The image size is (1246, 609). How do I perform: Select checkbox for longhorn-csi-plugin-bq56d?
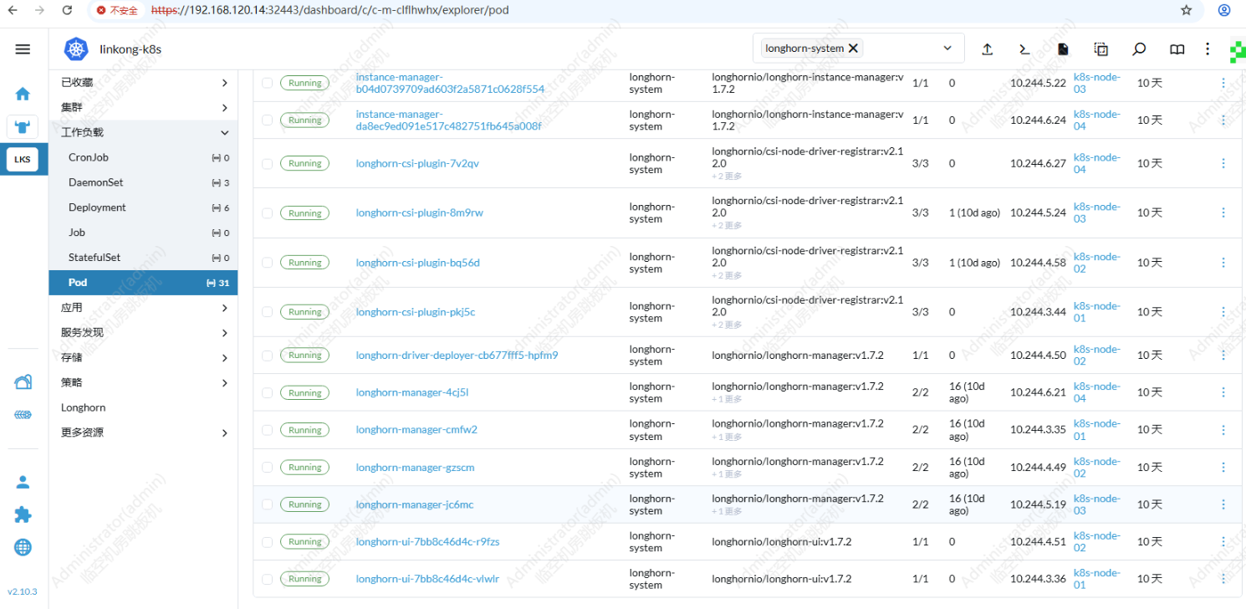coord(267,263)
